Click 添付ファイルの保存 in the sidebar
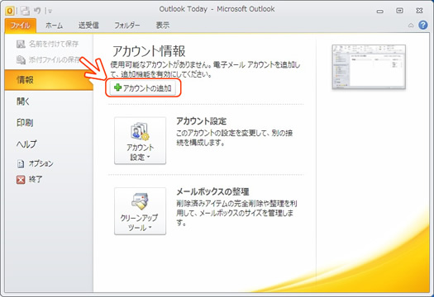Image resolution: width=434 pixels, height=297 pixels. 49,59
